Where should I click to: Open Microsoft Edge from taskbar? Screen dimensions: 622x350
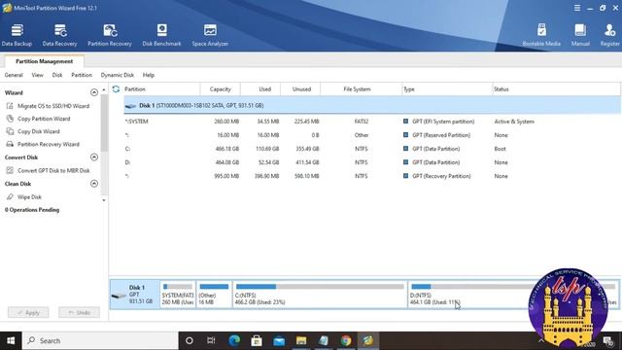tap(234, 340)
